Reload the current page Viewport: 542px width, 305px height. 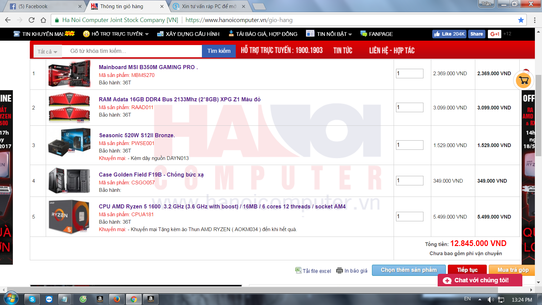click(32, 20)
